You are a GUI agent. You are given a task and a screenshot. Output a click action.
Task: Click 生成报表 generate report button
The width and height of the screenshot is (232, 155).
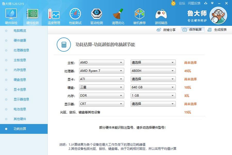pos(217,30)
